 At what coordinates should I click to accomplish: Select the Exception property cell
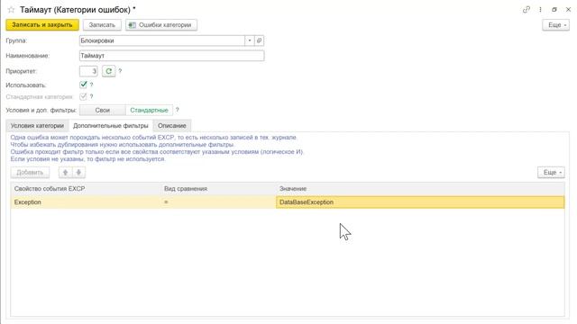click(x=87, y=202)
